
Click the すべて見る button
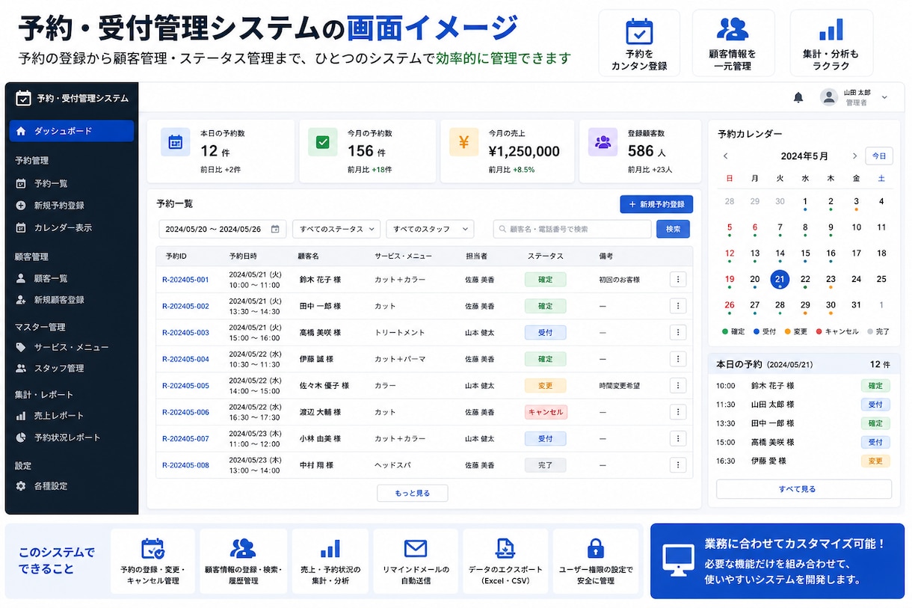[804, 489]
